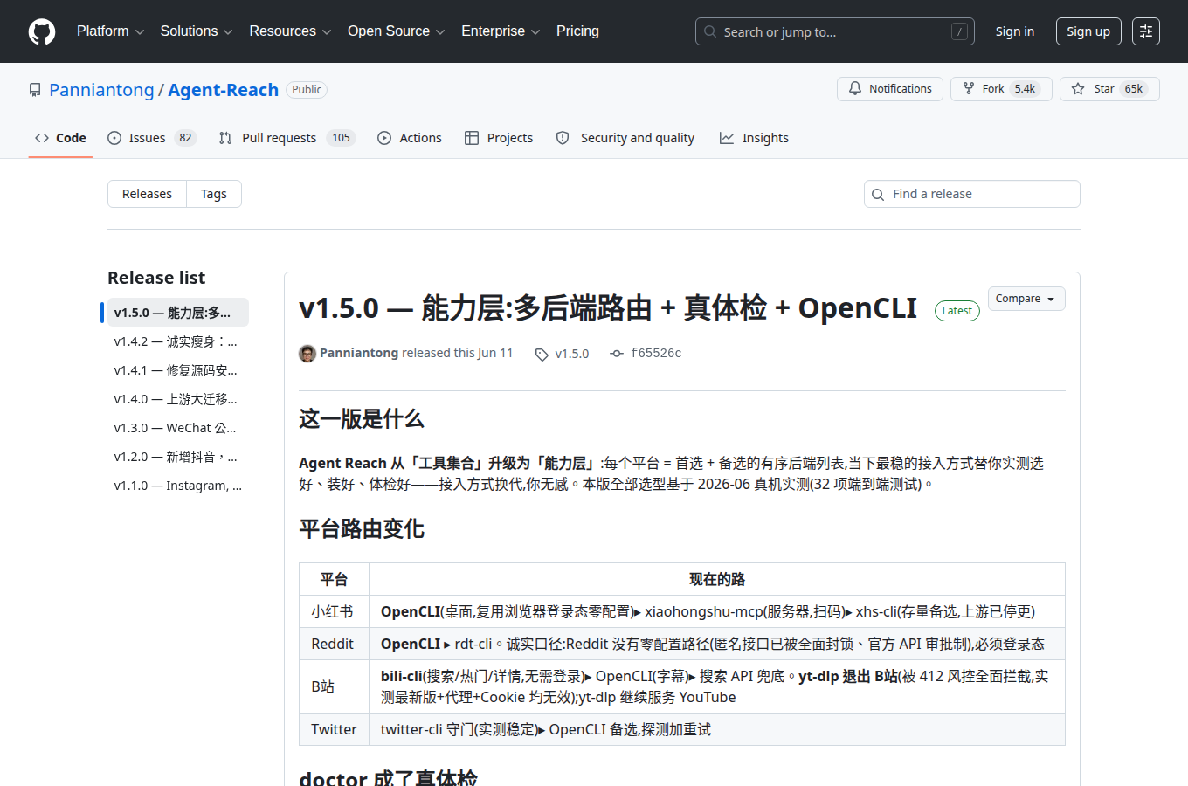Switch to the Pull requests tab
Viewport: 1188px width, 786px height.
(287, 138)
